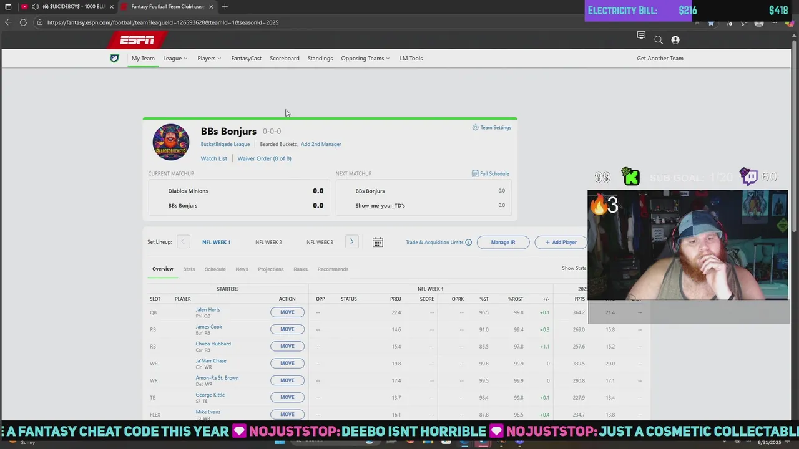799x449 pixels.
Task: Click MOVE for Ja'Marr Chase
Action: click(287, 363)
